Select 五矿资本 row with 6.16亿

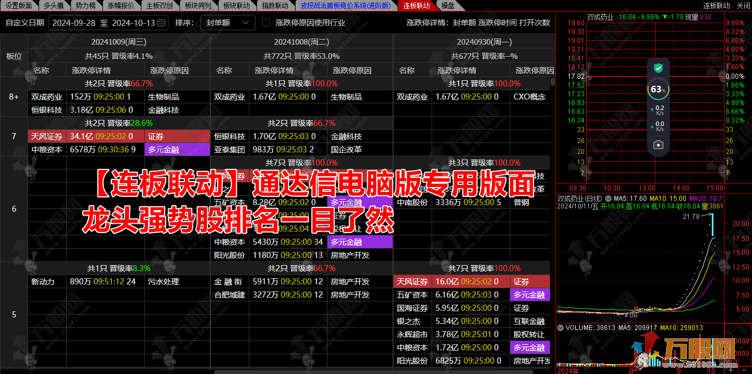tap(472, 295)
